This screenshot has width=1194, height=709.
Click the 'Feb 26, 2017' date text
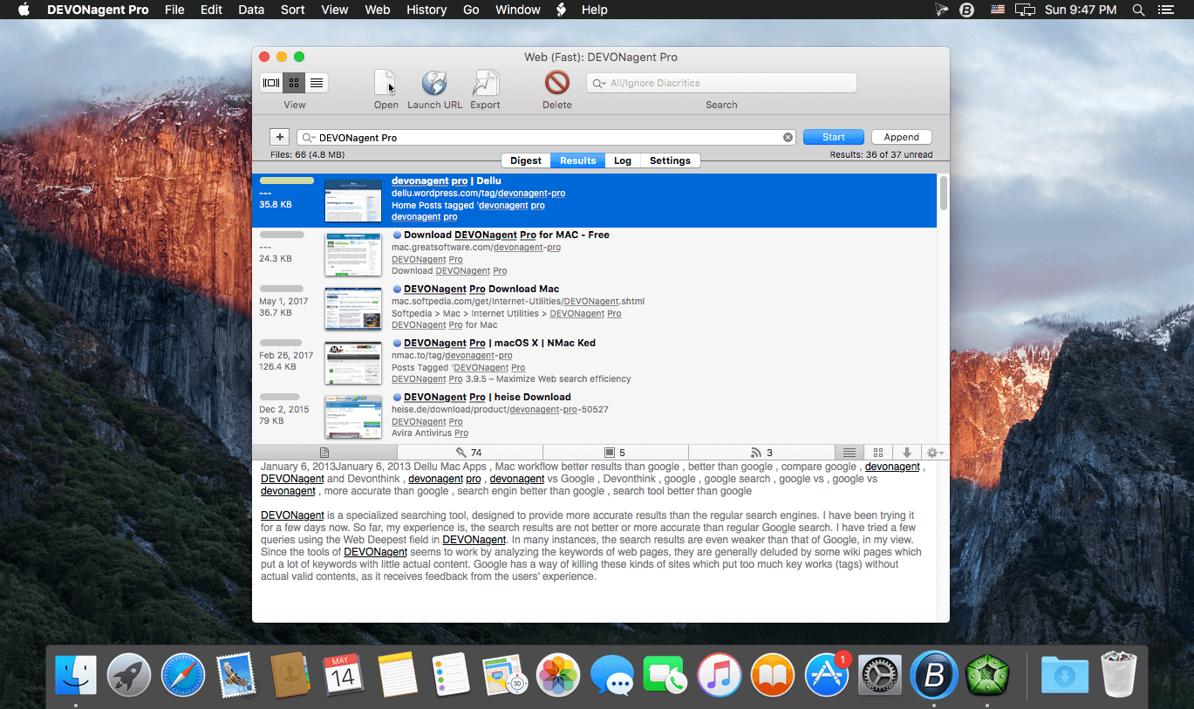[x=286, y=356]
